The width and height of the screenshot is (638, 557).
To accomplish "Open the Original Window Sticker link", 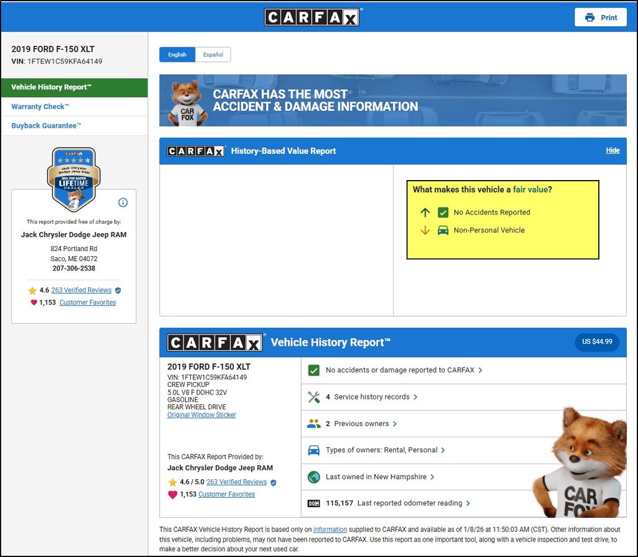I will click(x=201, y=415).
